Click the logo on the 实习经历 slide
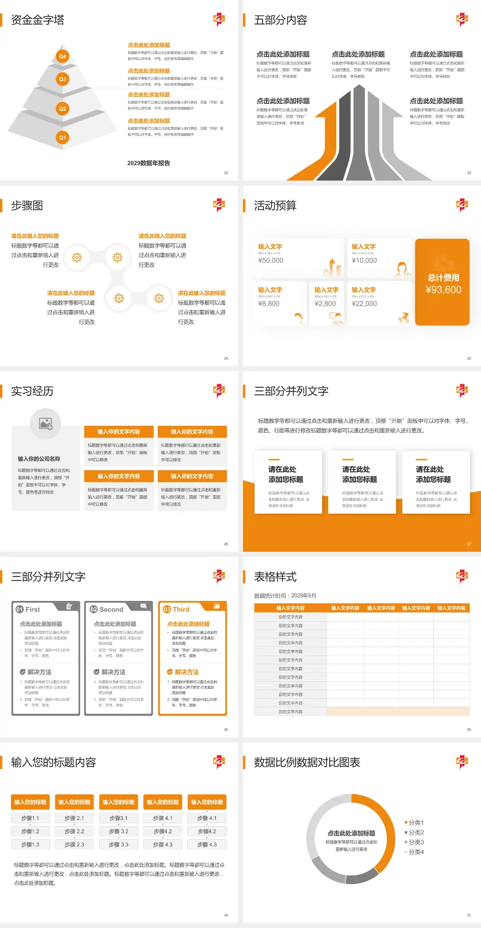The image size is (481, 928). coord(219,391)
